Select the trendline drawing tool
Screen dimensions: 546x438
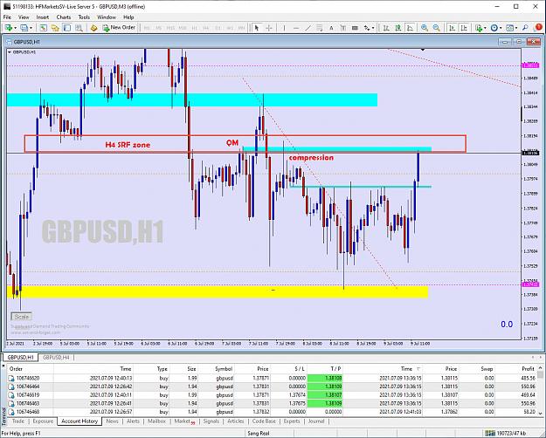[308, 28]
